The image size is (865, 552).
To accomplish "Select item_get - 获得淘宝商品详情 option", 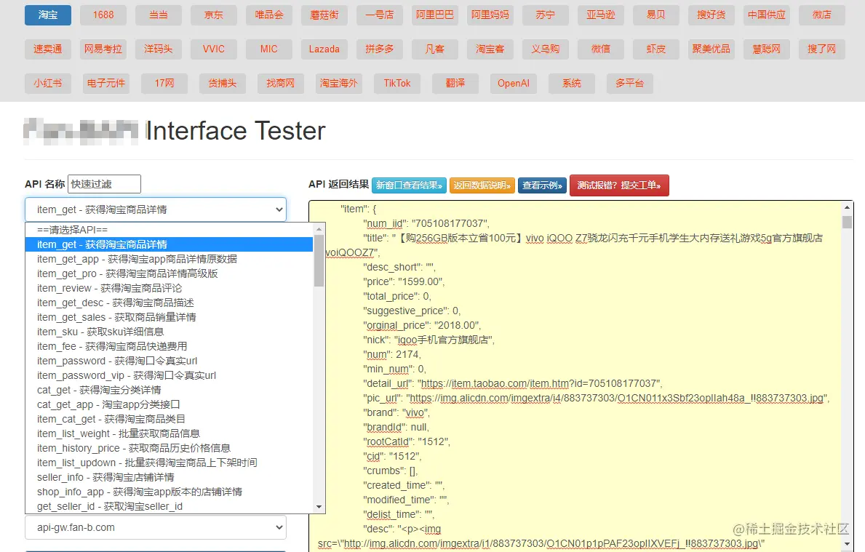I will pyautogui.click(x=169, y=244).
